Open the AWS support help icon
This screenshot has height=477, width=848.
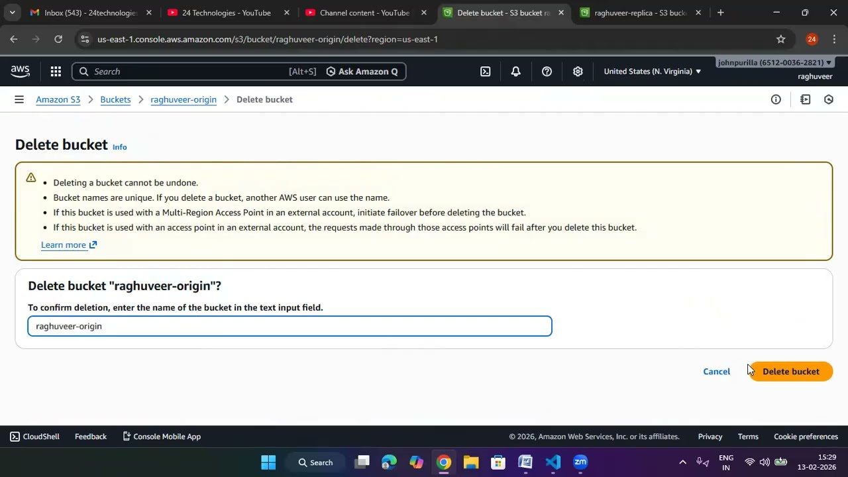coord(547,72)
